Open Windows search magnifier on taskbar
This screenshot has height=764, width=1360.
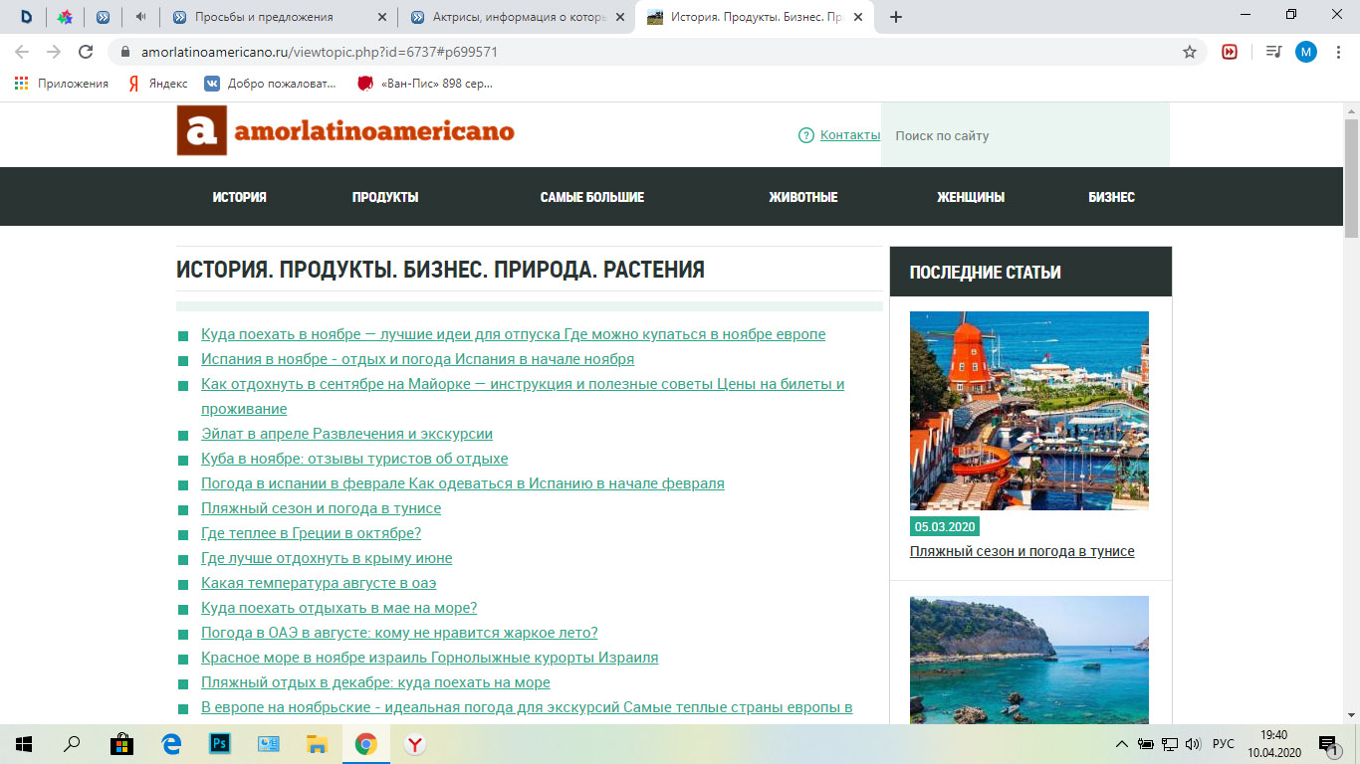tap(72, 743)
